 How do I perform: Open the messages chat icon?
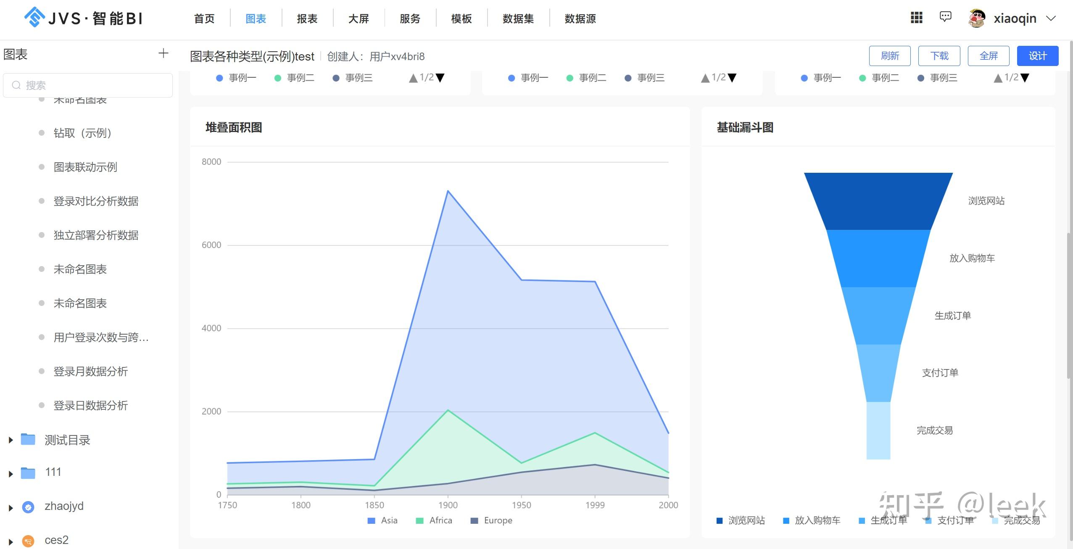945,17
